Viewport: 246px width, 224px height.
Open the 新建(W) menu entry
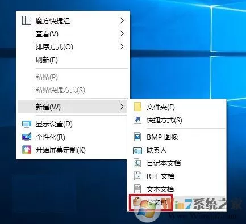[72, 107]
